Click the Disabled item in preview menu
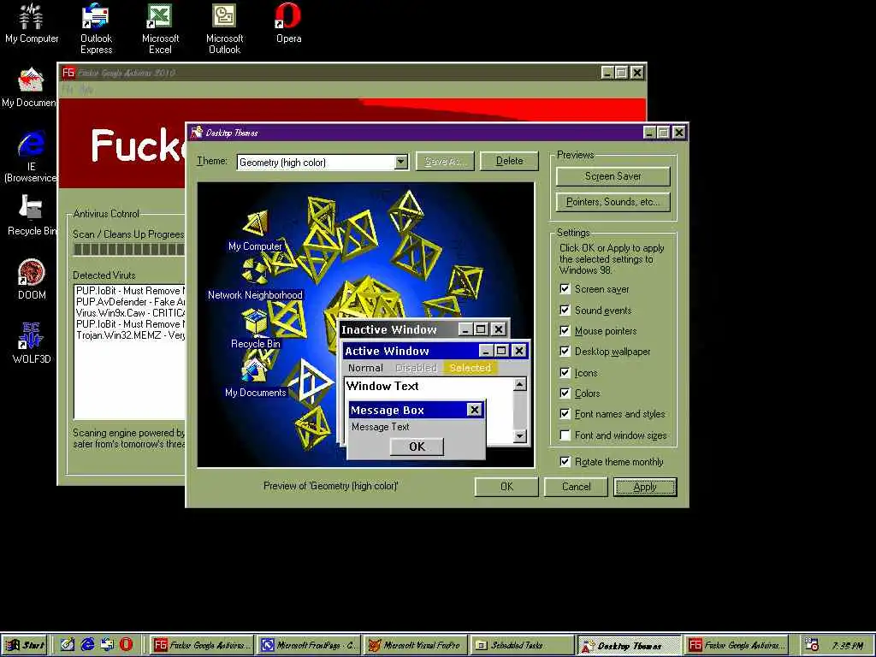Image resolution: width=876 pixels, height=657 pixels. click(416, 368)
